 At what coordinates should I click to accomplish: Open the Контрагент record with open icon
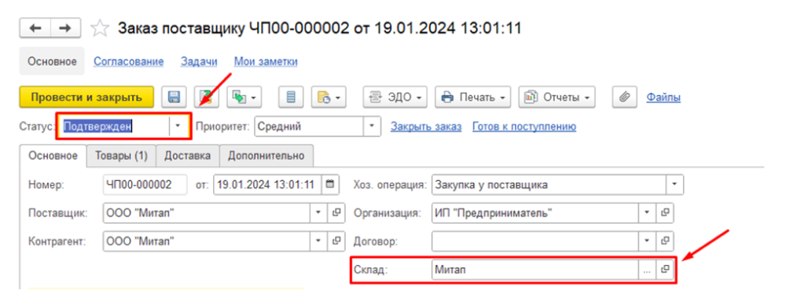click(336, 241)
